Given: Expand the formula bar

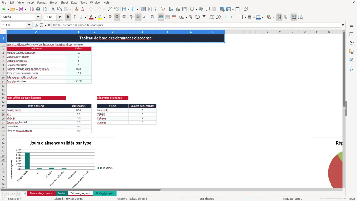Looking at the screenshot, I should pyautogui.click(x=343, y=25).
